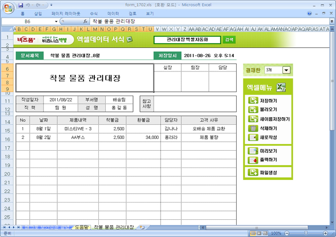Switch to Normal view in status bar
The width and height of the screenshot is (336, 237).
(253, 233)
